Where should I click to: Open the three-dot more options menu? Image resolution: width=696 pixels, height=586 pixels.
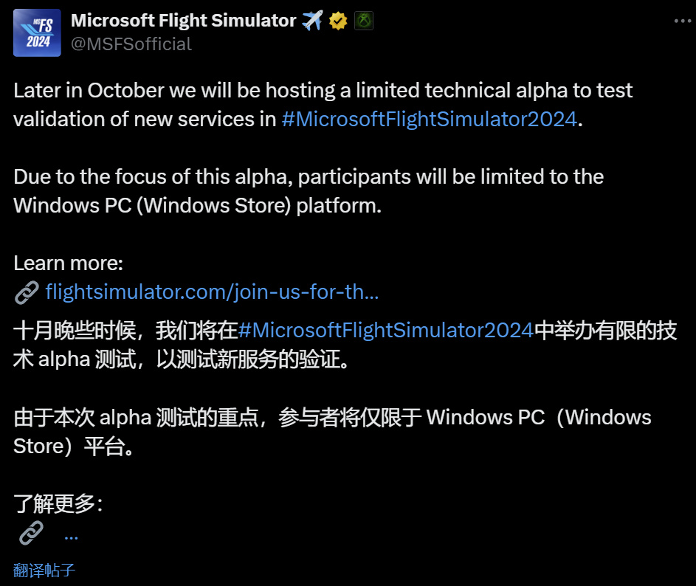click(682, 21)
